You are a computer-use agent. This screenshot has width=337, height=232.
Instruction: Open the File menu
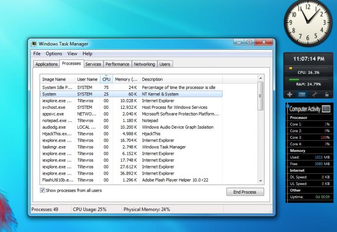point(37,54)
